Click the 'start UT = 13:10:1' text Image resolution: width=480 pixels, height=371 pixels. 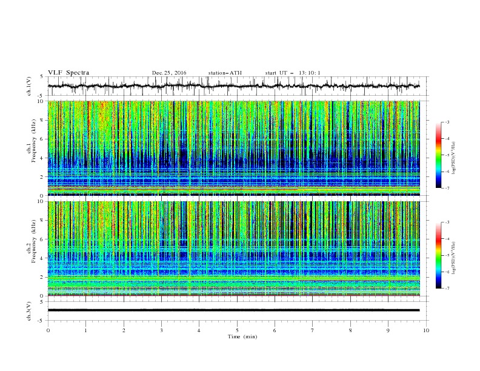pyautogui.click(x=293, y=73)
